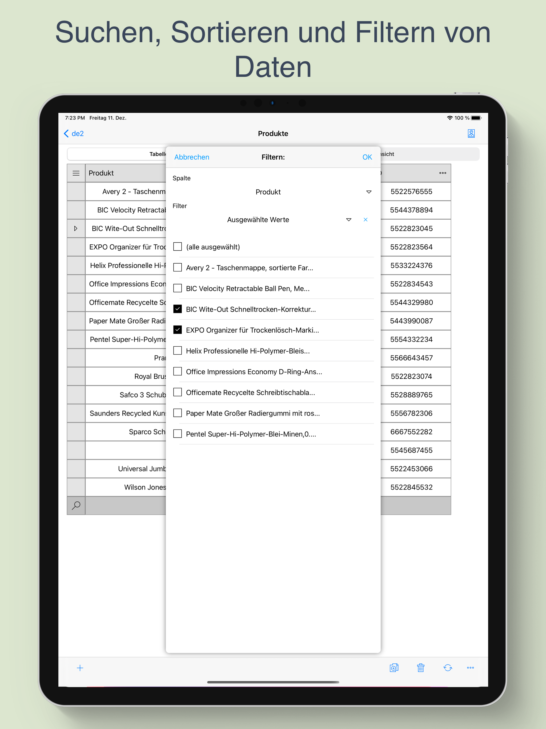Open the contact form icon top right
The width and height of the screenshot is (546, 729).
(471, 133)
